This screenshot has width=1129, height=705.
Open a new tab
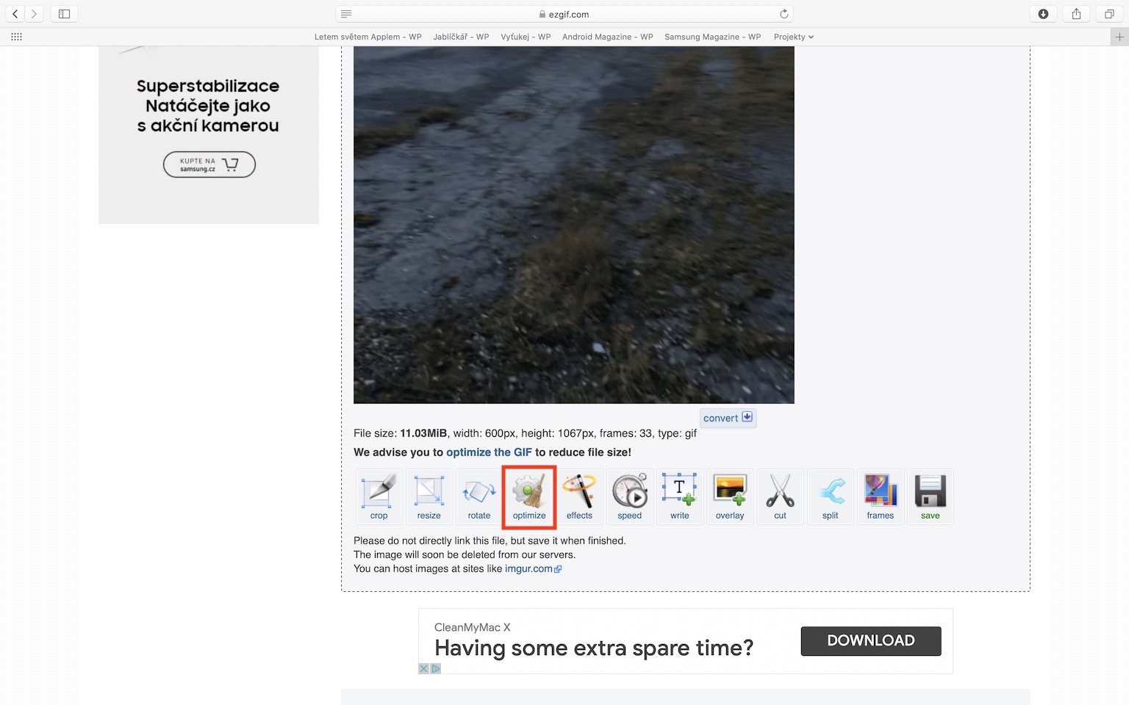[x=1119, y=37]
